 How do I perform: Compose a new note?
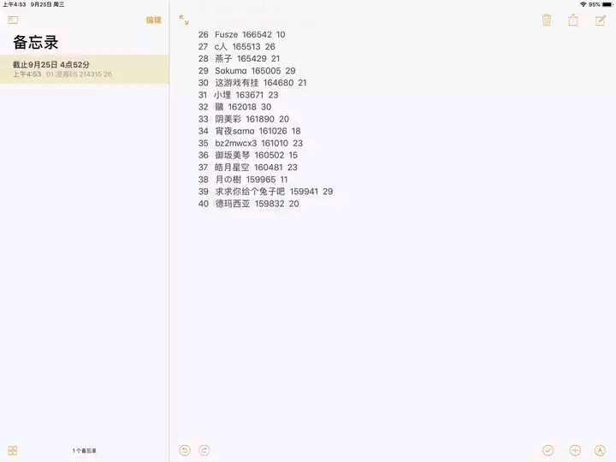(x=601, y=21)
